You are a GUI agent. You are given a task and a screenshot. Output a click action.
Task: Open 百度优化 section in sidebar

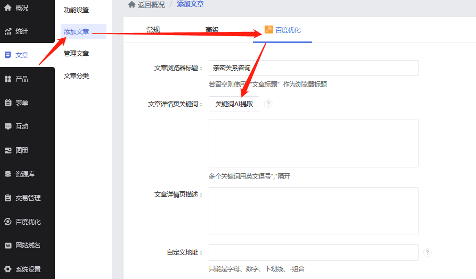[27, 222]
